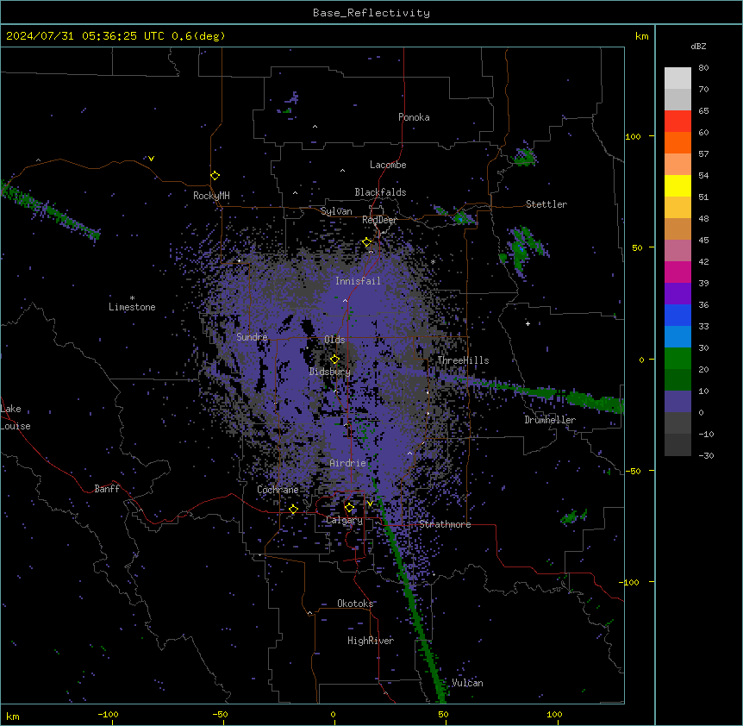Click the Blackfalds label
The image size is (743, 726).
click(380, 192)
